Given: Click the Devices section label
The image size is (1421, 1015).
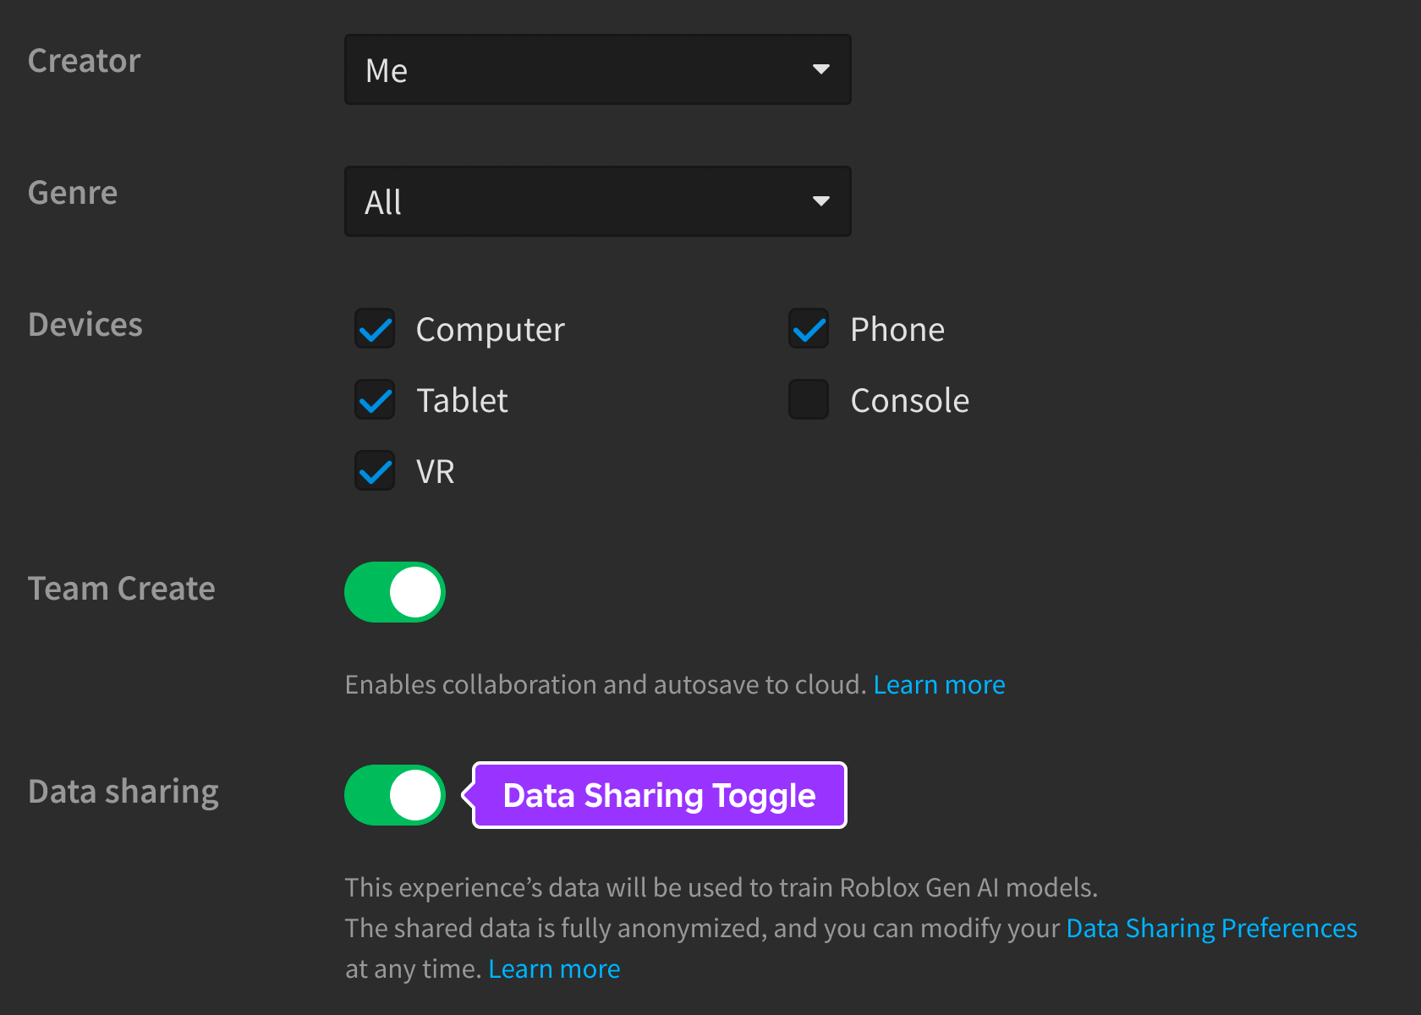Looking at the screenshot, I should (85, 325).
